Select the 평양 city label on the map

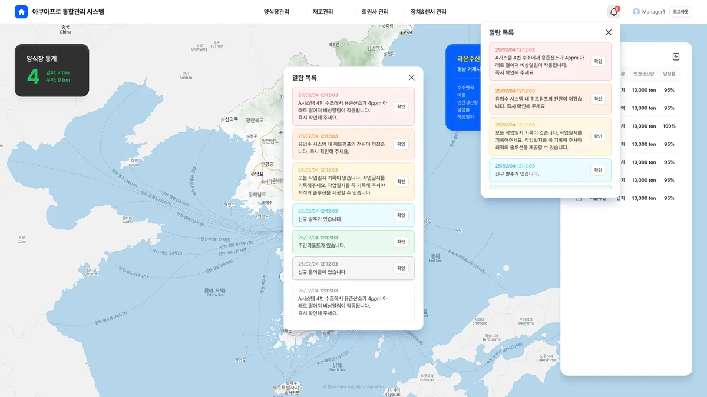tap(268, 164)
